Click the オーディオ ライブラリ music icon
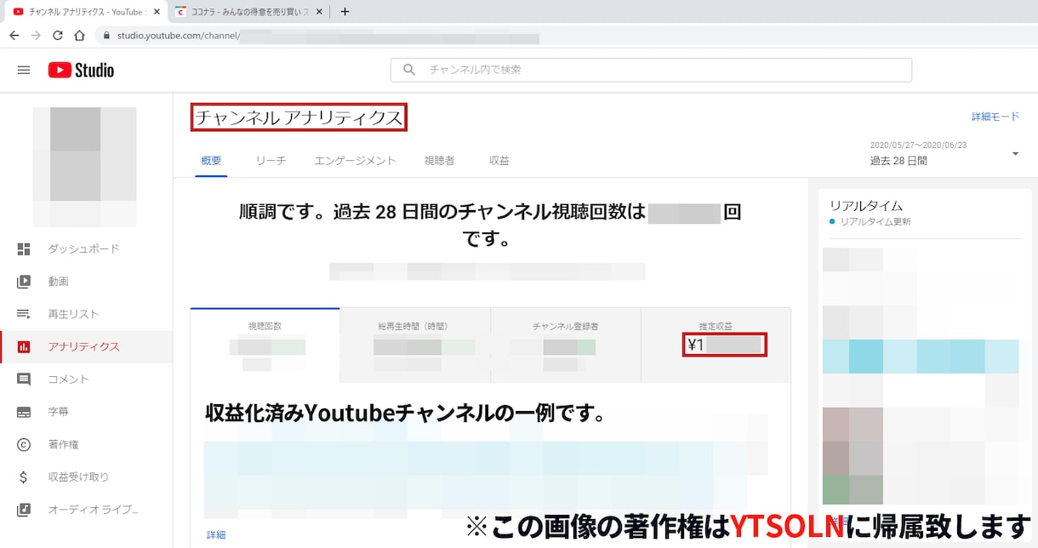This screenshot has height=548, width=1038. [24, 509]
